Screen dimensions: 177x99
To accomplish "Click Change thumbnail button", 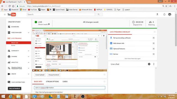I will tap(54, 75).
